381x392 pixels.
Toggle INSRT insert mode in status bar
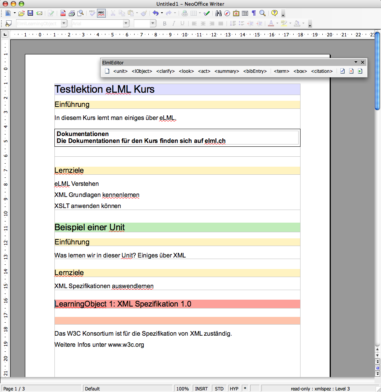click(202, 389)
